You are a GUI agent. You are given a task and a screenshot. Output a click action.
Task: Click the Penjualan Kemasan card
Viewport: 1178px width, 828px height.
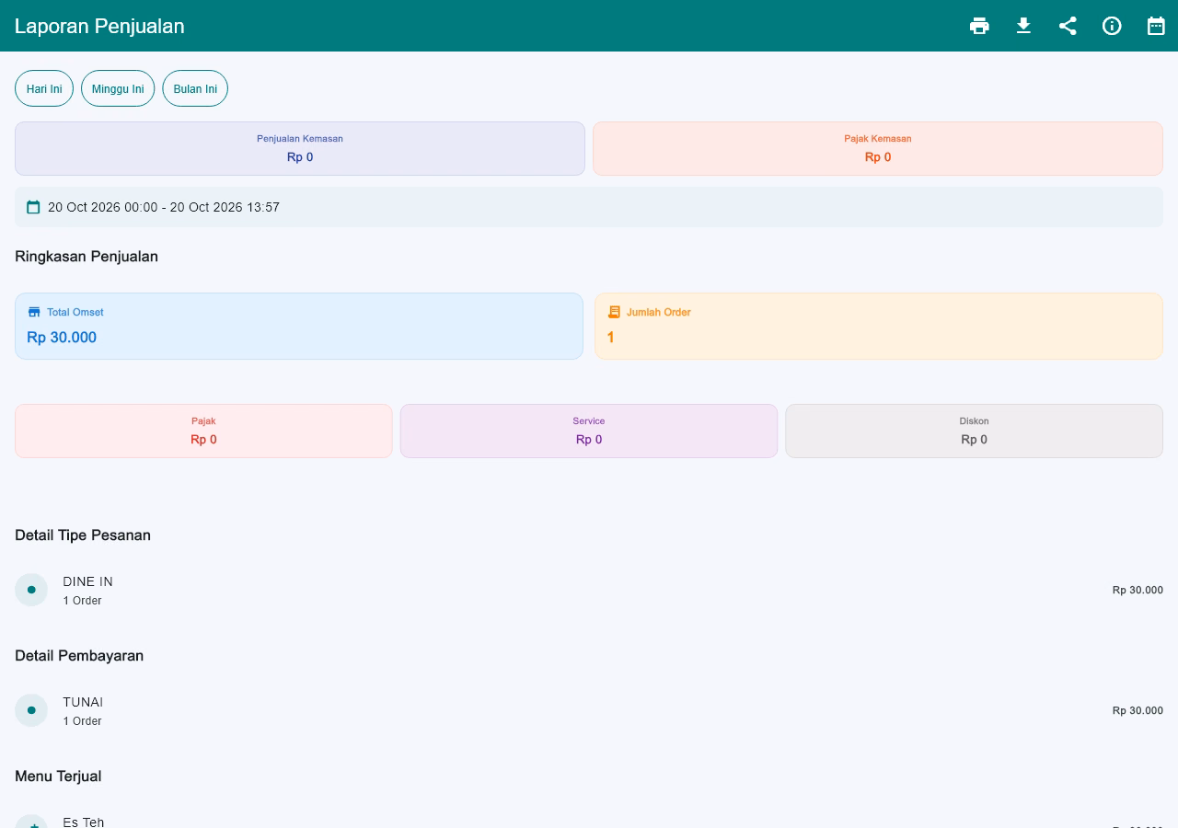pyautogui.click(x=300, y=148)
